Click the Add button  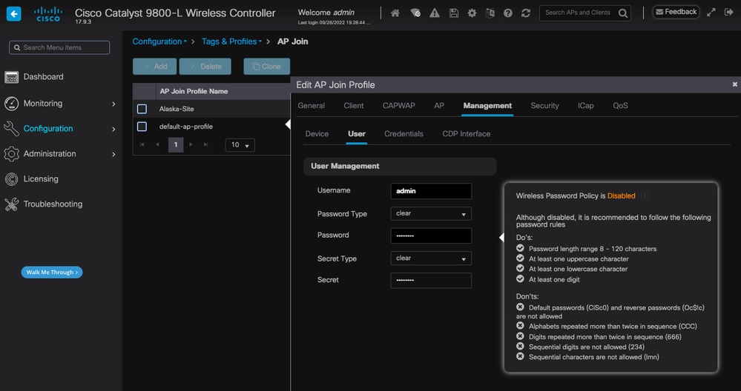click(154, 67)
